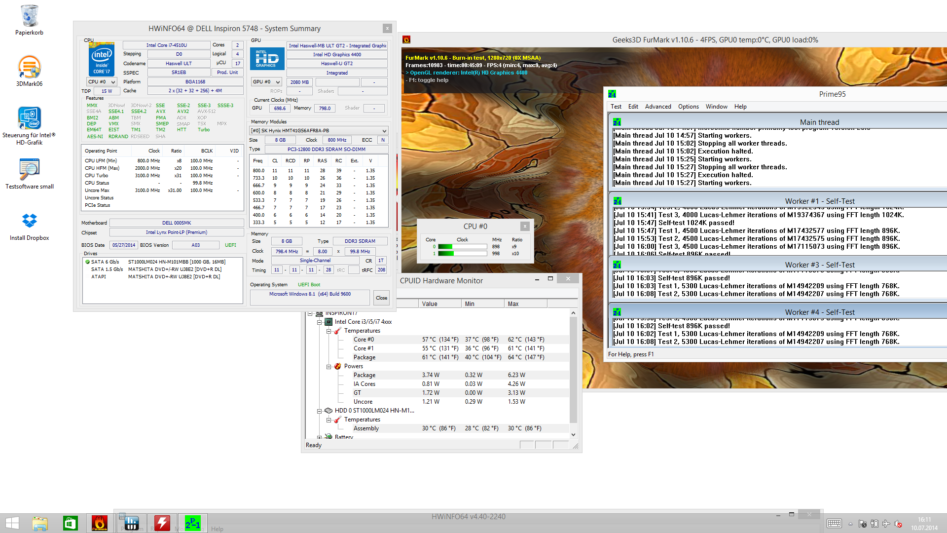Open the HWiNFO64 taskbar icon
Image resolution: width=947 pixels, height=533 pixels.
pos(131,523)
